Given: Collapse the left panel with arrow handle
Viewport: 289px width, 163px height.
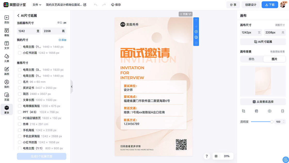Looking at the screenshot, I should 72,87.
